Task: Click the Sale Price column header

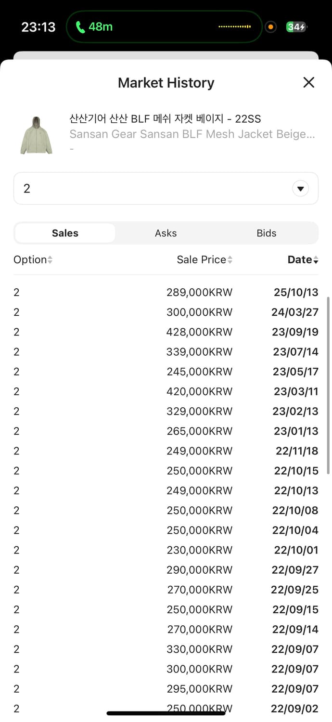Action: pyautogui.click(x=201, y=260)
